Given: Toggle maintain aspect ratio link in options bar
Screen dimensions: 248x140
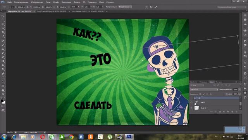Looking at the screenshot, I should (54, 7).
